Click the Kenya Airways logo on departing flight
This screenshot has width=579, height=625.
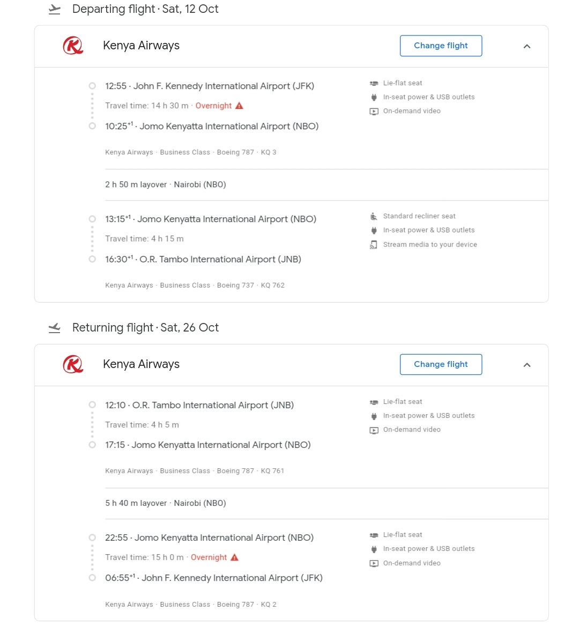coord(73,46)
